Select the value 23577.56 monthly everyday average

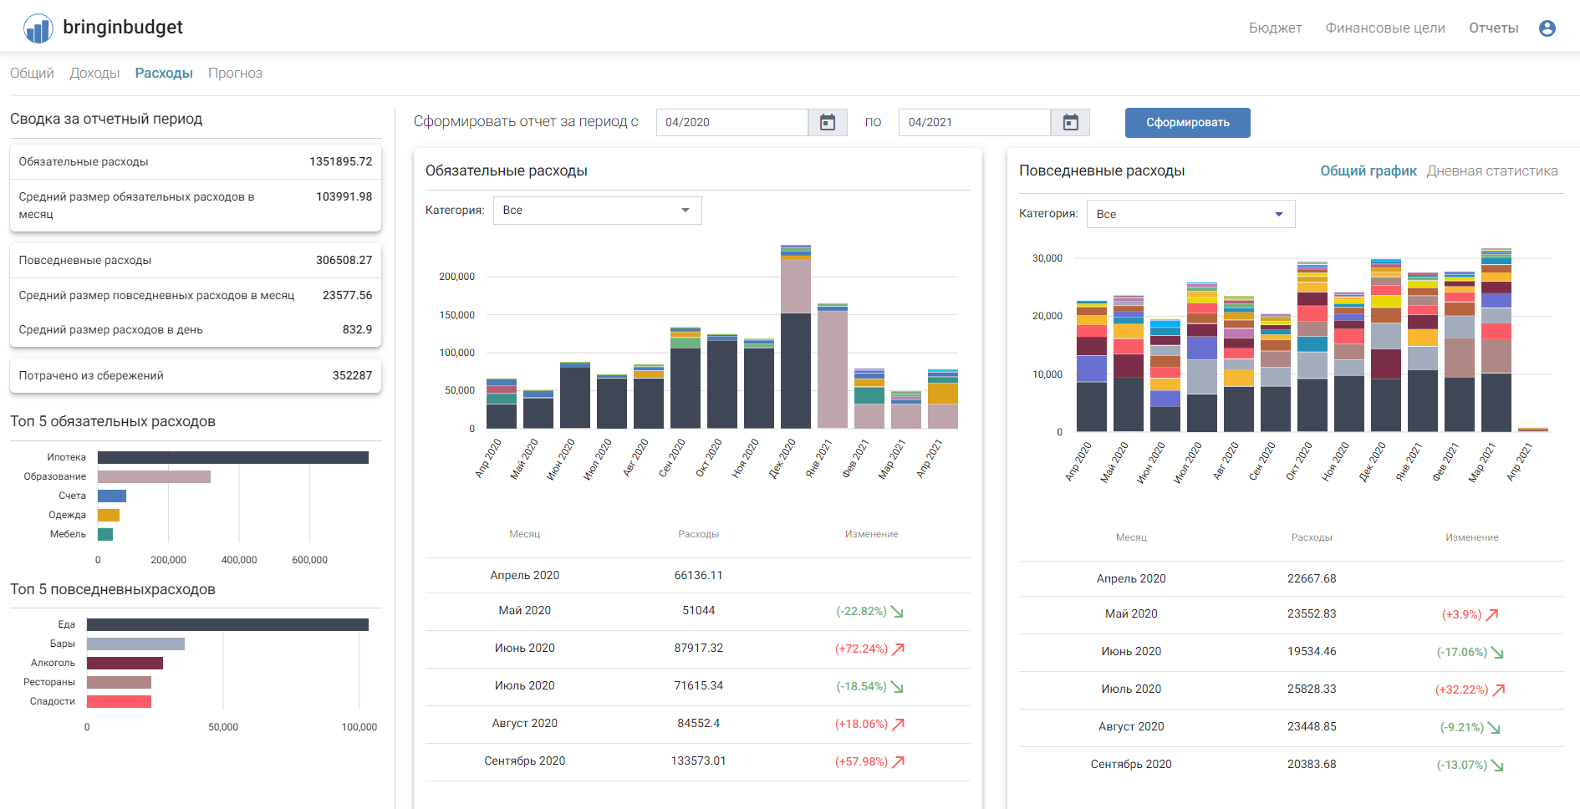coord(347,296)
